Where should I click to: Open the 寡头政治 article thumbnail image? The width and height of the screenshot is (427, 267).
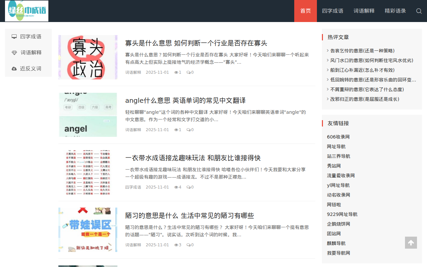[x=88, y=57]
